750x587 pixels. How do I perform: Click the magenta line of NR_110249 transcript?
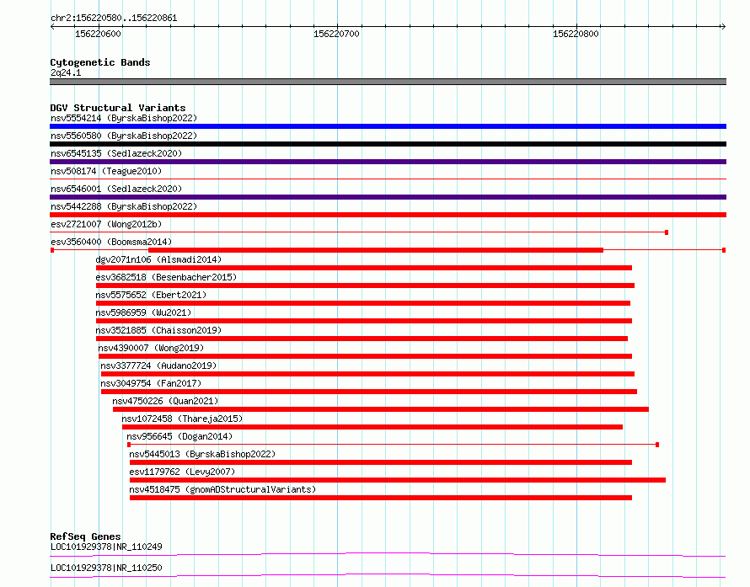(x=388, y=554)
